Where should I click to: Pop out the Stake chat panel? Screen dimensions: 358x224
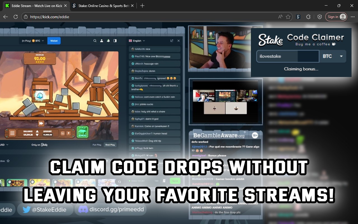[172, 41]
